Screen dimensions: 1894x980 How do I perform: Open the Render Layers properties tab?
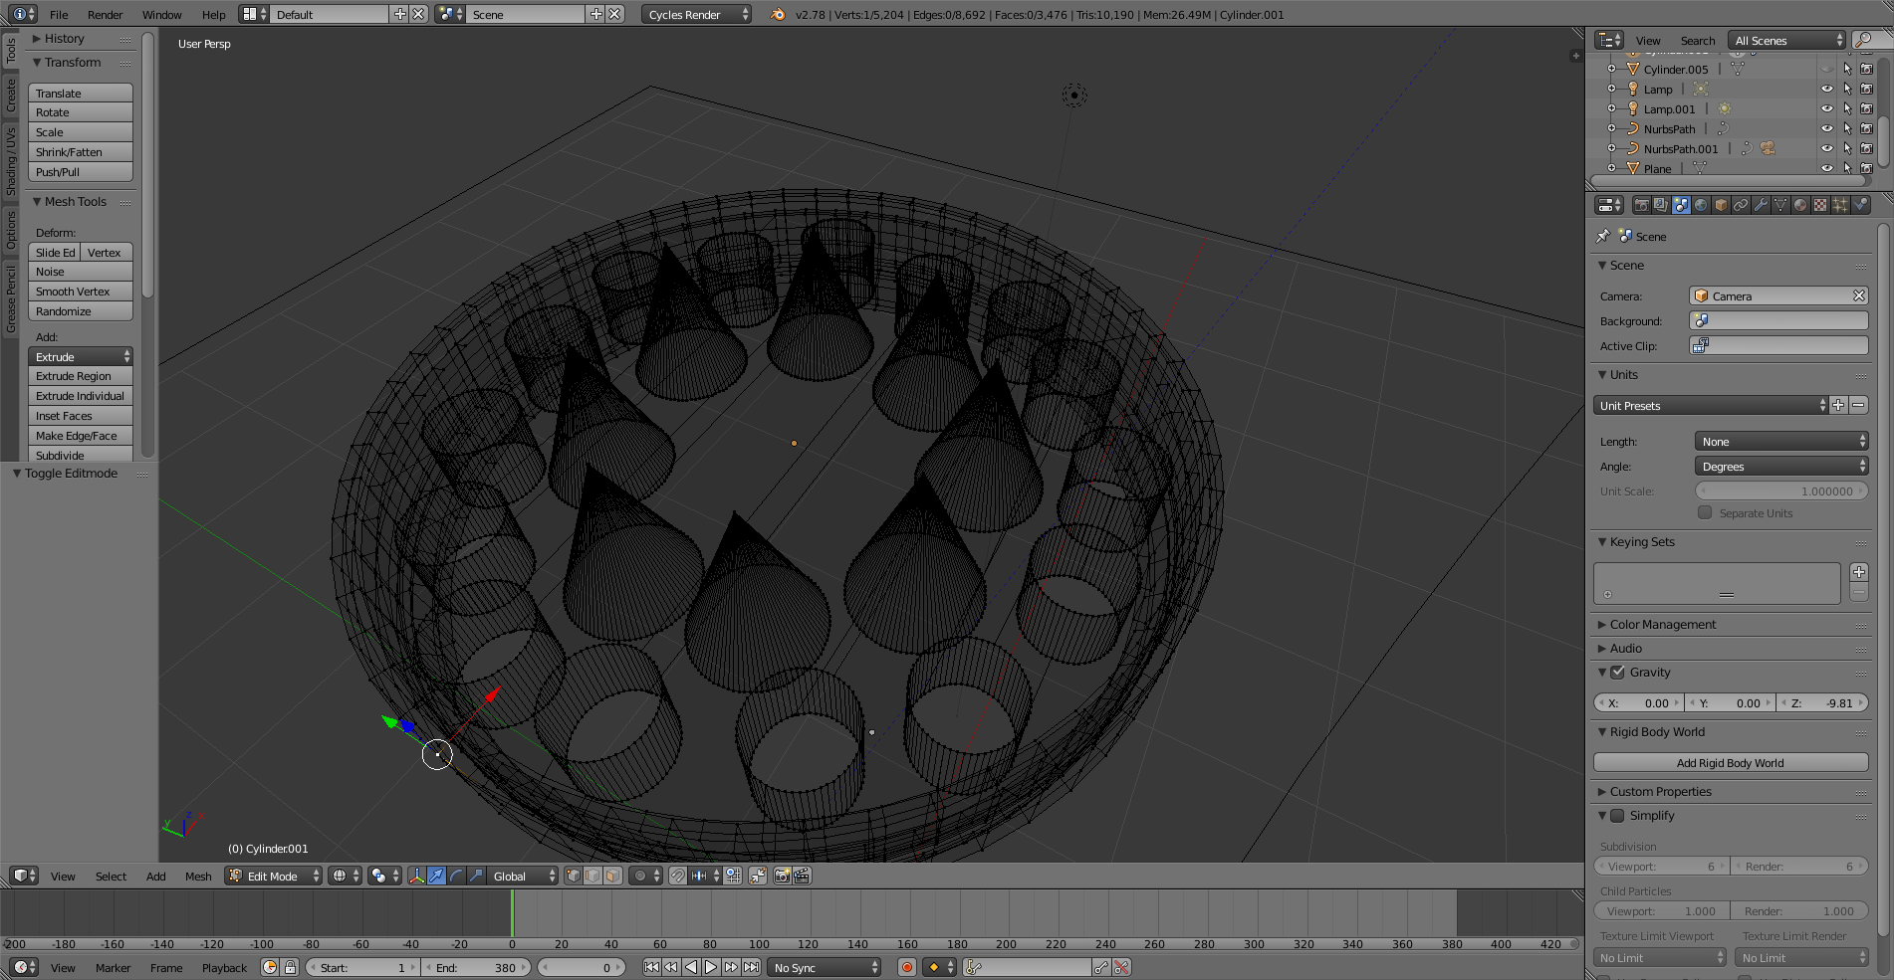tap(1661, 205)
